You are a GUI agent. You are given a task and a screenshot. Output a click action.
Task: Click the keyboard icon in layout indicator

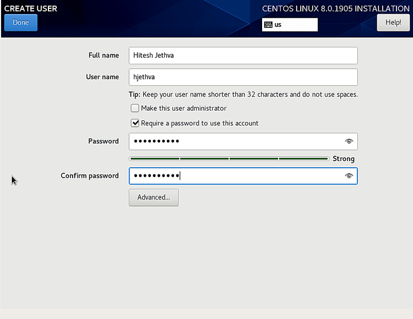268,25
